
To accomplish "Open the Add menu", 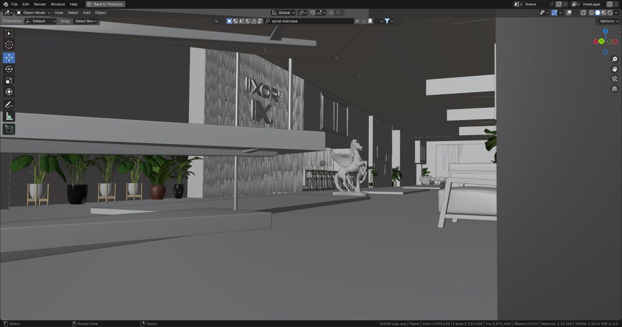I will [86, 12].
